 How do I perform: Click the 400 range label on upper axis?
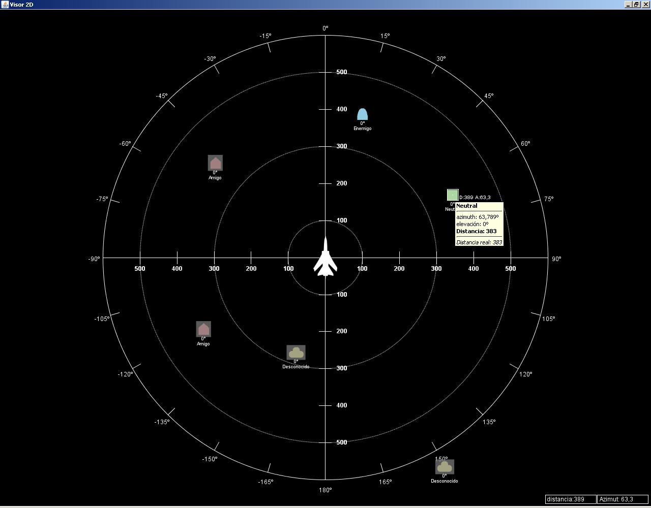tap(342, 109)
